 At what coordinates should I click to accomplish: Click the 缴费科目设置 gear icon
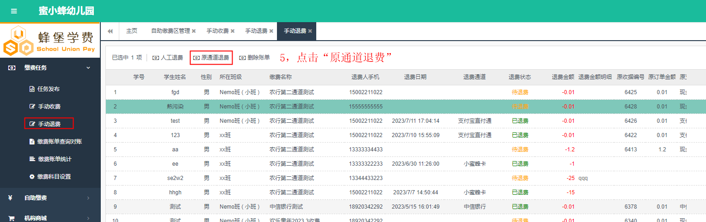pyautogui.click(x=32, y=177)
